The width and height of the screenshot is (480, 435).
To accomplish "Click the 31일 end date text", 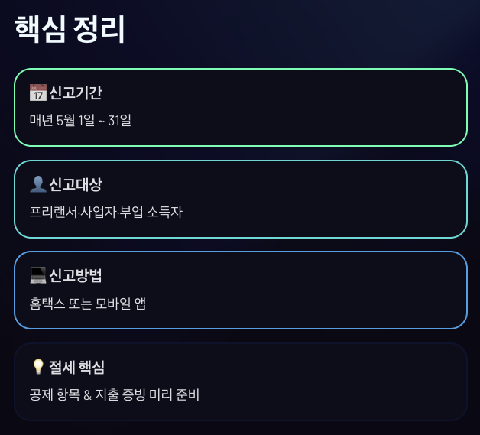I will [x=120, y=120].
